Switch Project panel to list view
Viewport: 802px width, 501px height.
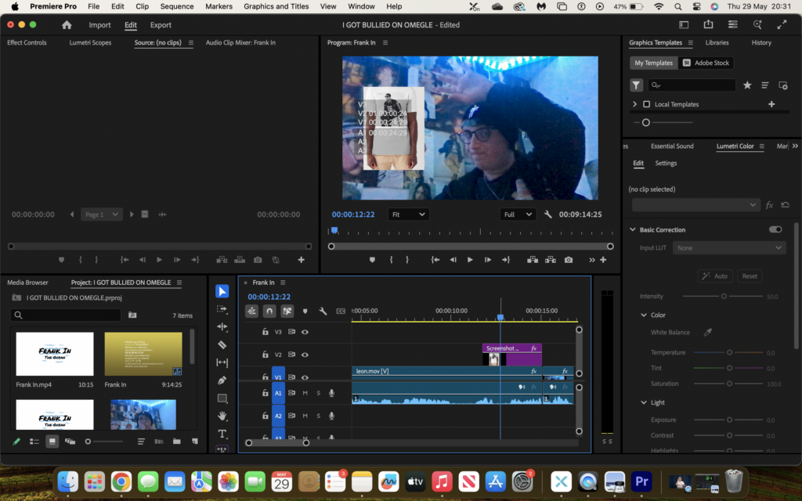pos(34,442)
